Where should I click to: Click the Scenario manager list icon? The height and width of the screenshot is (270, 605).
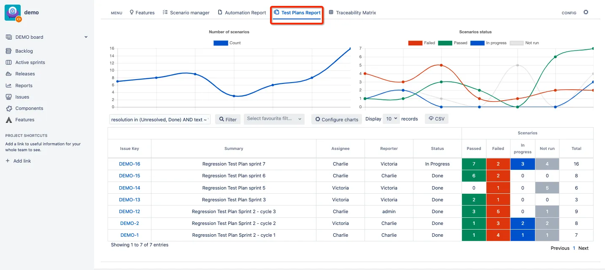tap(165, 13)
